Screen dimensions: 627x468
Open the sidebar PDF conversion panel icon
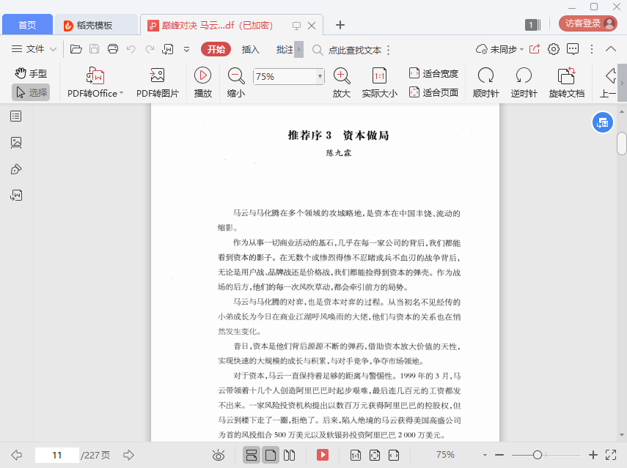[16, 196]
